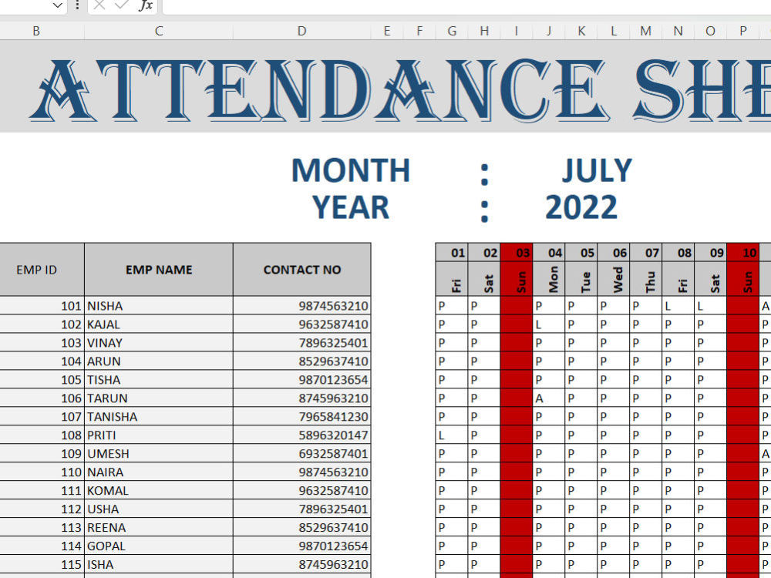Image resolution: width=771 pixels, height=578 pixels.
Task: Select employee name REENA
Action: point(159,527)
